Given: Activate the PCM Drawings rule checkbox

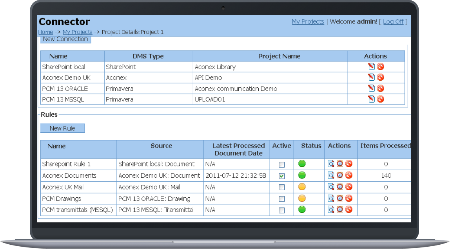Looking at the screenshot, I should pos(281,198).
